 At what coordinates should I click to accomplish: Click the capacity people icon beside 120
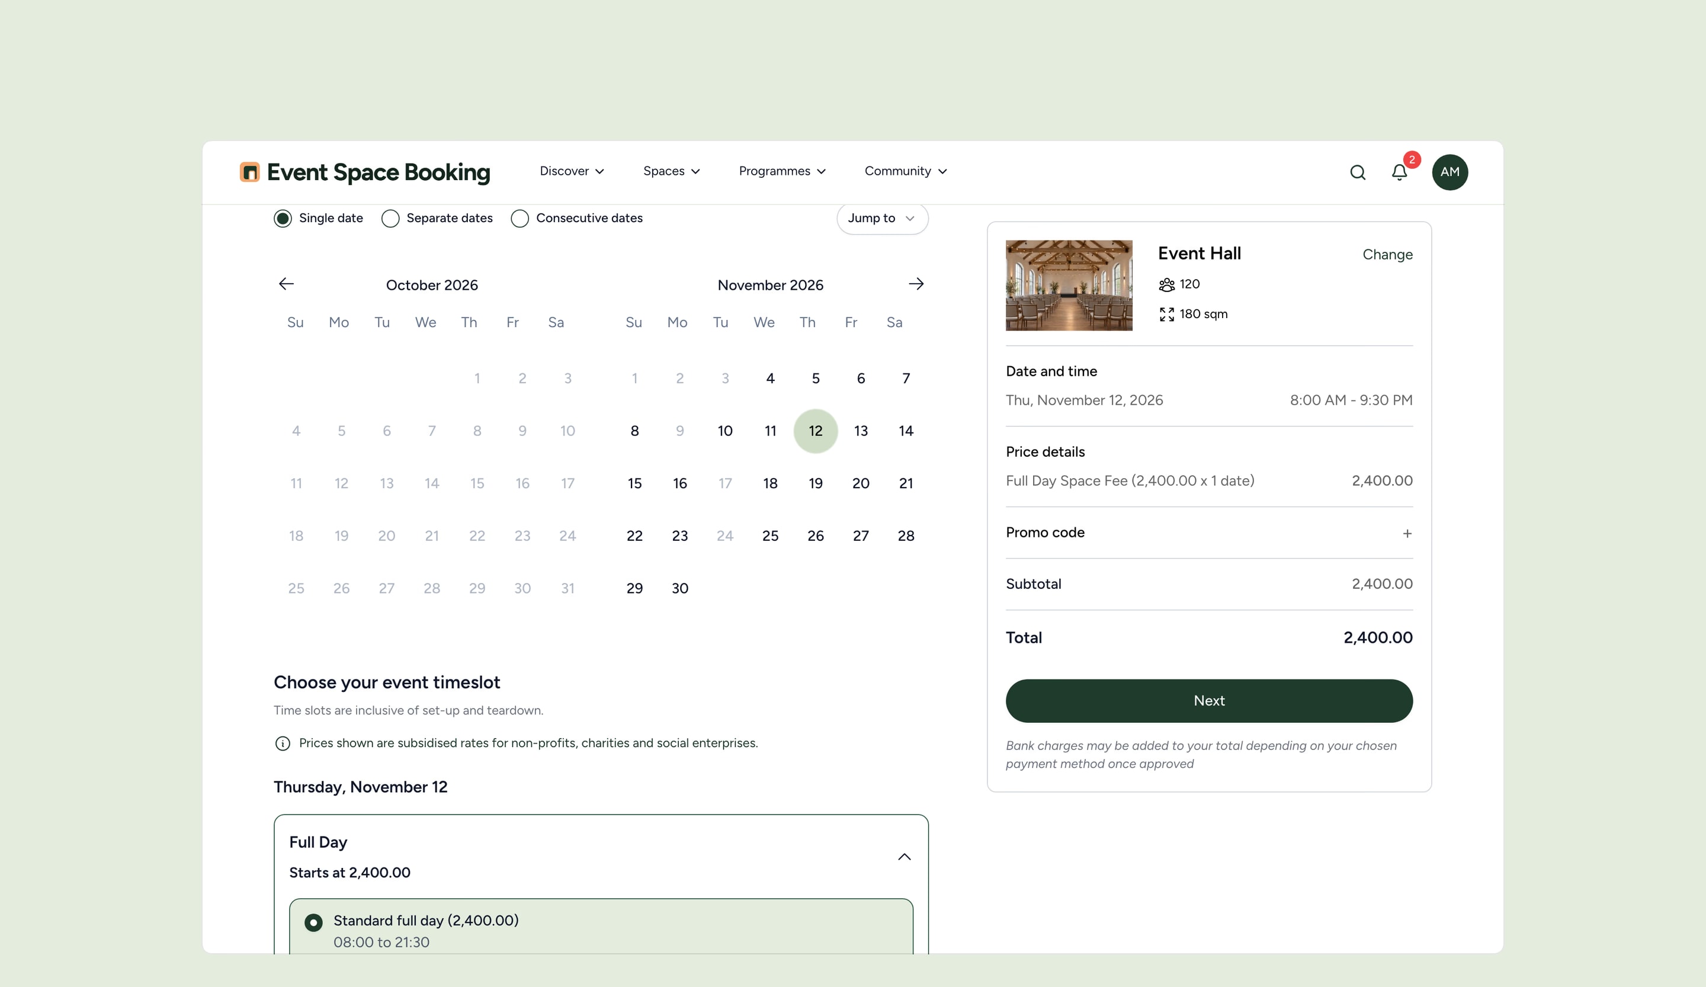tap(1166, 285)
